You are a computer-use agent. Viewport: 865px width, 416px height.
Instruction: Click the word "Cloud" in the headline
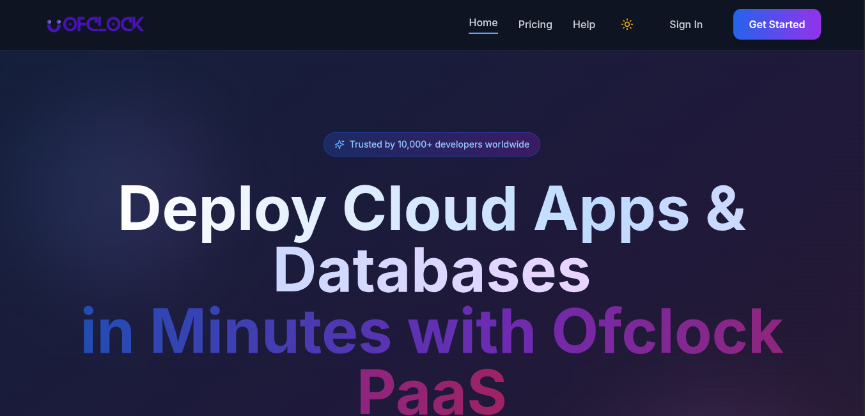coord(430,210)
